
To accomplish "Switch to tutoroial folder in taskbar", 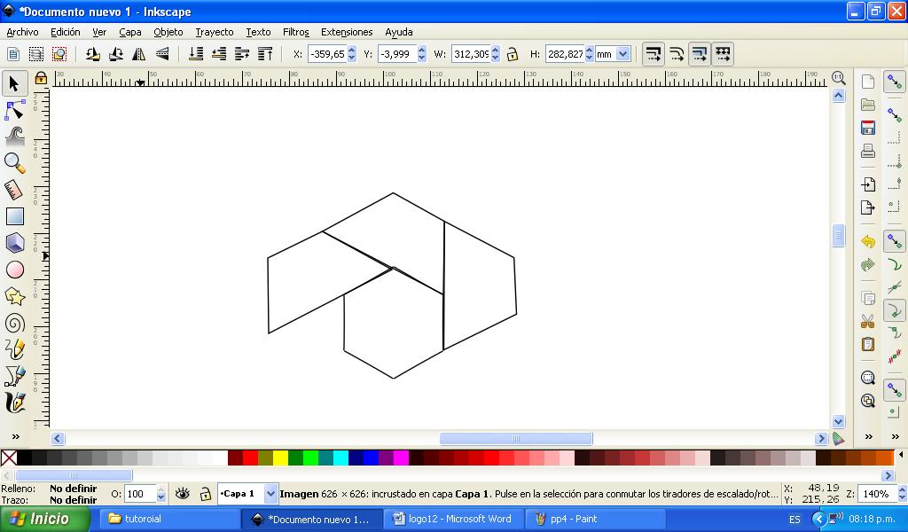I will click(x=169, y=520).
